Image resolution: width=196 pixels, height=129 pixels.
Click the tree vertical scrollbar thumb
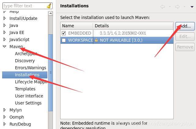click(x=50, y=73)
